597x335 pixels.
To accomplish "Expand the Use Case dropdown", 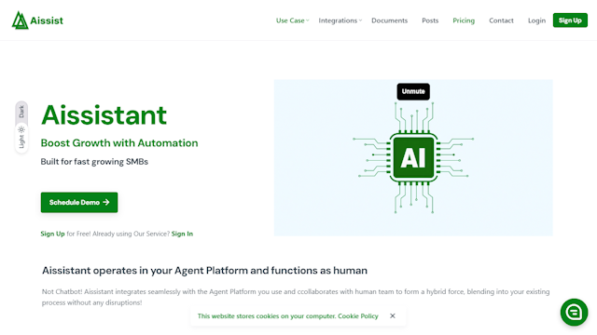I will point(292,20).
